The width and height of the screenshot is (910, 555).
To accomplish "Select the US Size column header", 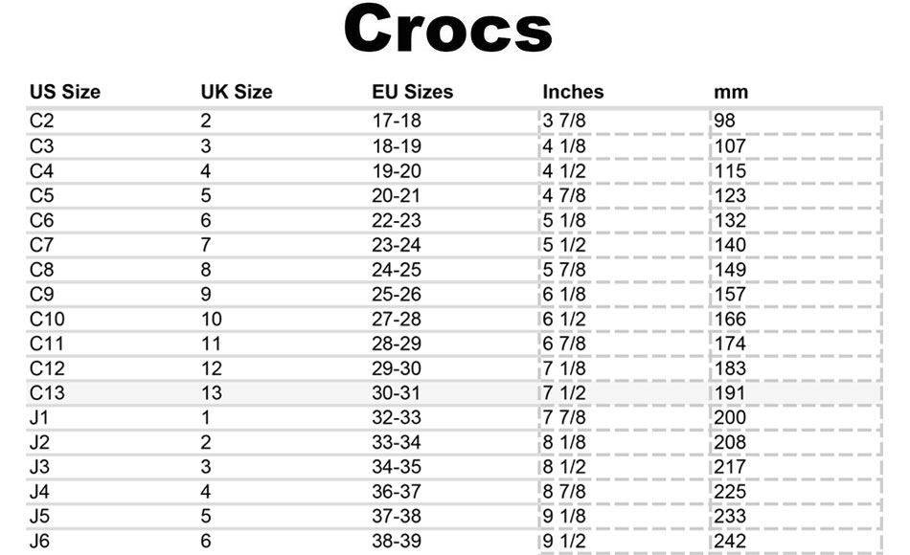I will tap(65, 92).
